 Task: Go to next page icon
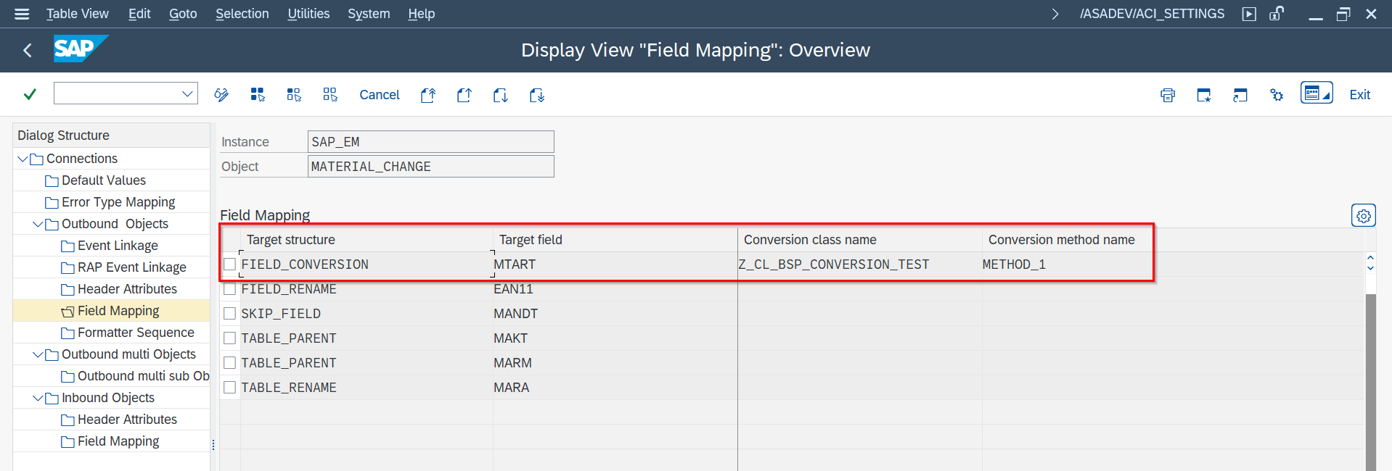click(501, 95)
